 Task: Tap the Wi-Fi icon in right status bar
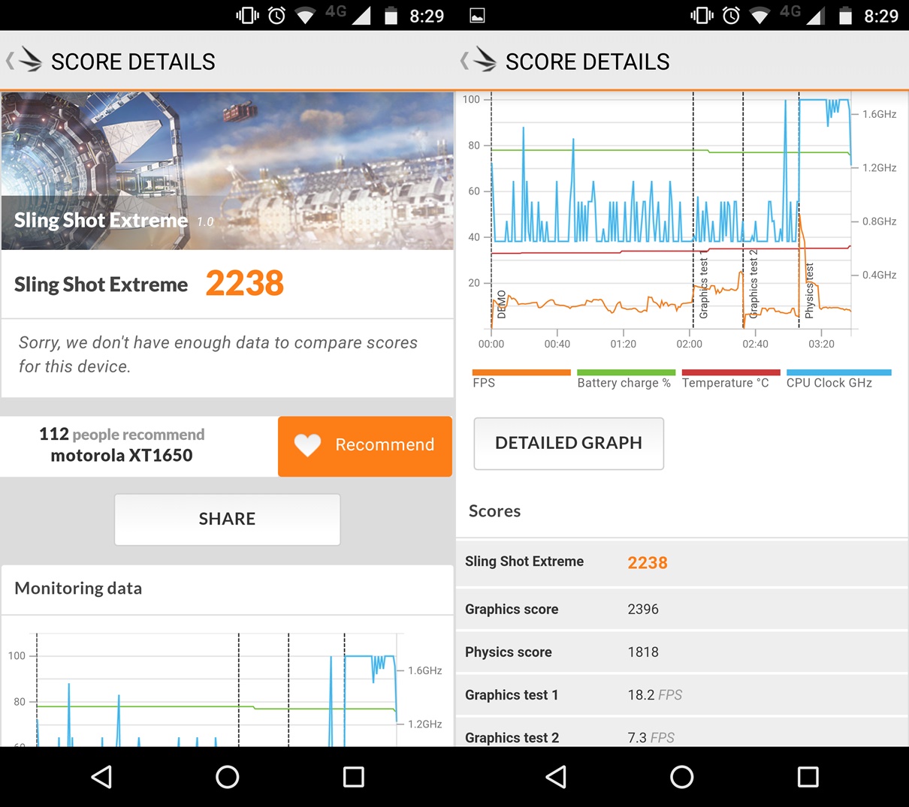(760, 16)
